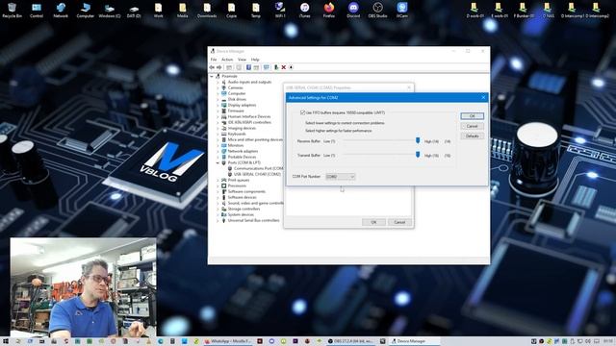
Task: Open the WiFi 1 desktop shortcut
Action: 280,11
